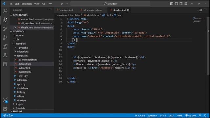Change CRLF line ending setting
210x118 pixels.
(x=171, y=115)
